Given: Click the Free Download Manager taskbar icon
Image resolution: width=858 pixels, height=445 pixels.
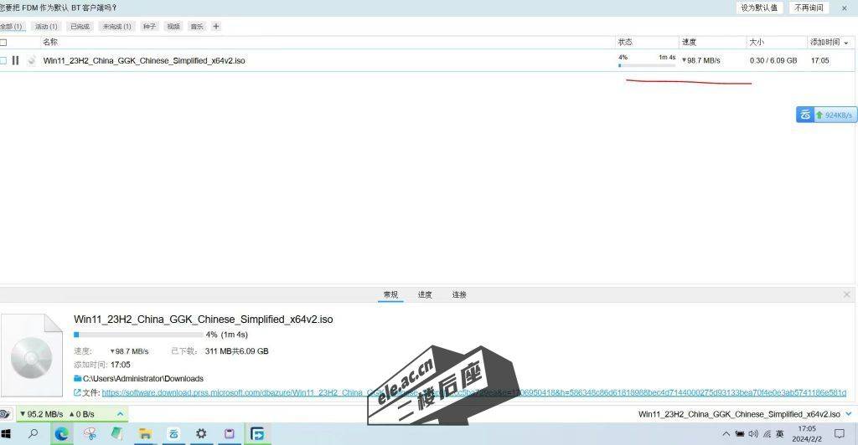Looking at the screenshot, I should point(257,433).
